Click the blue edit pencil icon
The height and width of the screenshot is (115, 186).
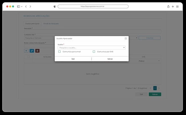click(32, 51)
